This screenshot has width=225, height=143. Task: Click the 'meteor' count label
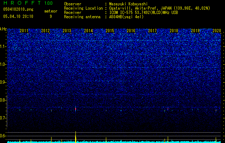[x=51, y=11]
